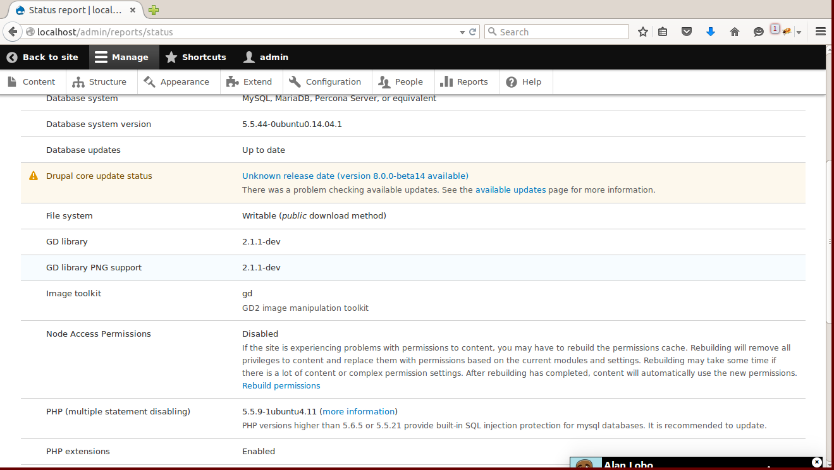Screen dimensions: 834x470
Task: Open the Firebug dropdown arrow
Action: (799, 32)
